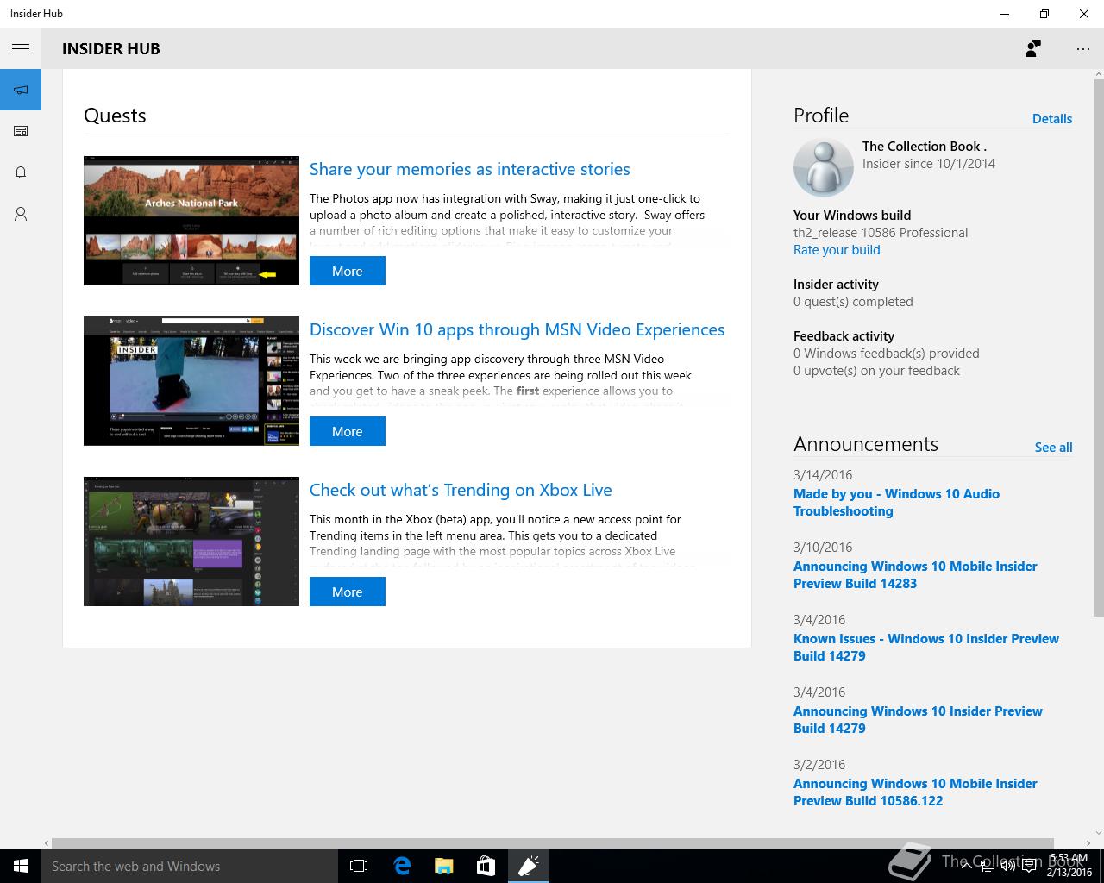The image size is (1104, 883).
Task: Open 'Known Issues' Build 14279 announcement
Action: (926, 648)
